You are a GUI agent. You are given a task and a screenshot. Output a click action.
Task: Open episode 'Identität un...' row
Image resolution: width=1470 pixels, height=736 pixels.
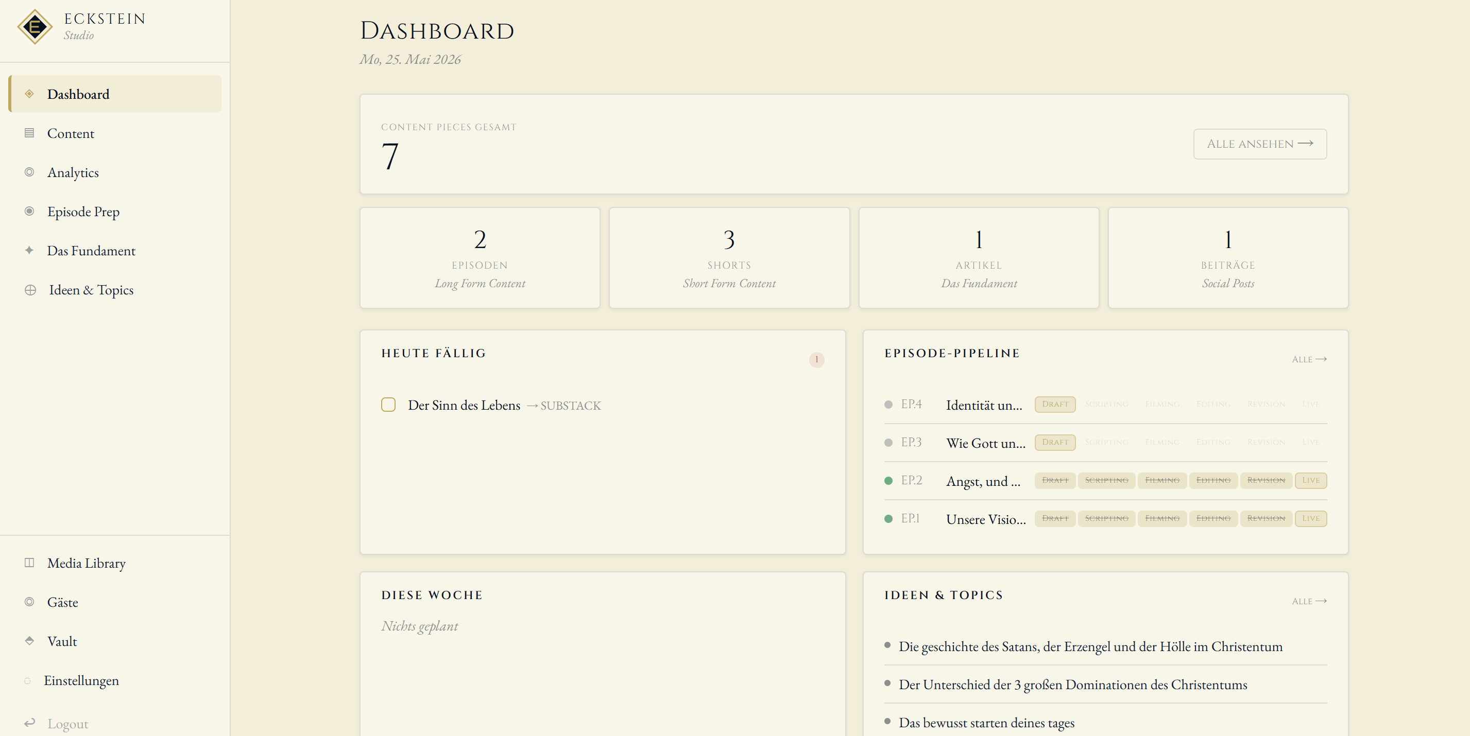1105,405
